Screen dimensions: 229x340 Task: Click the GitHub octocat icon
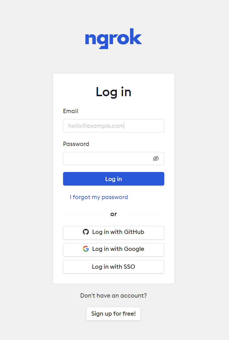point(86,232)
